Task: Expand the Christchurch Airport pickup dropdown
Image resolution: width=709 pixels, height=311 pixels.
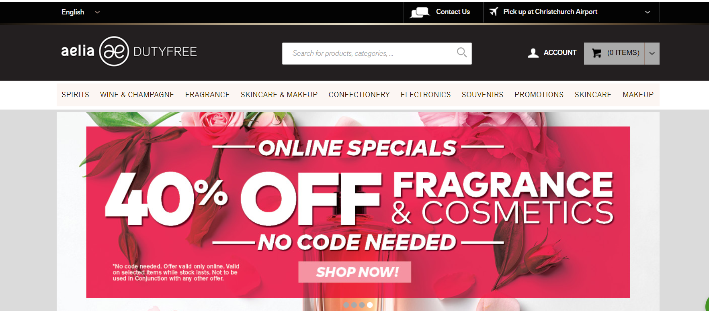Action: point(648,12)
